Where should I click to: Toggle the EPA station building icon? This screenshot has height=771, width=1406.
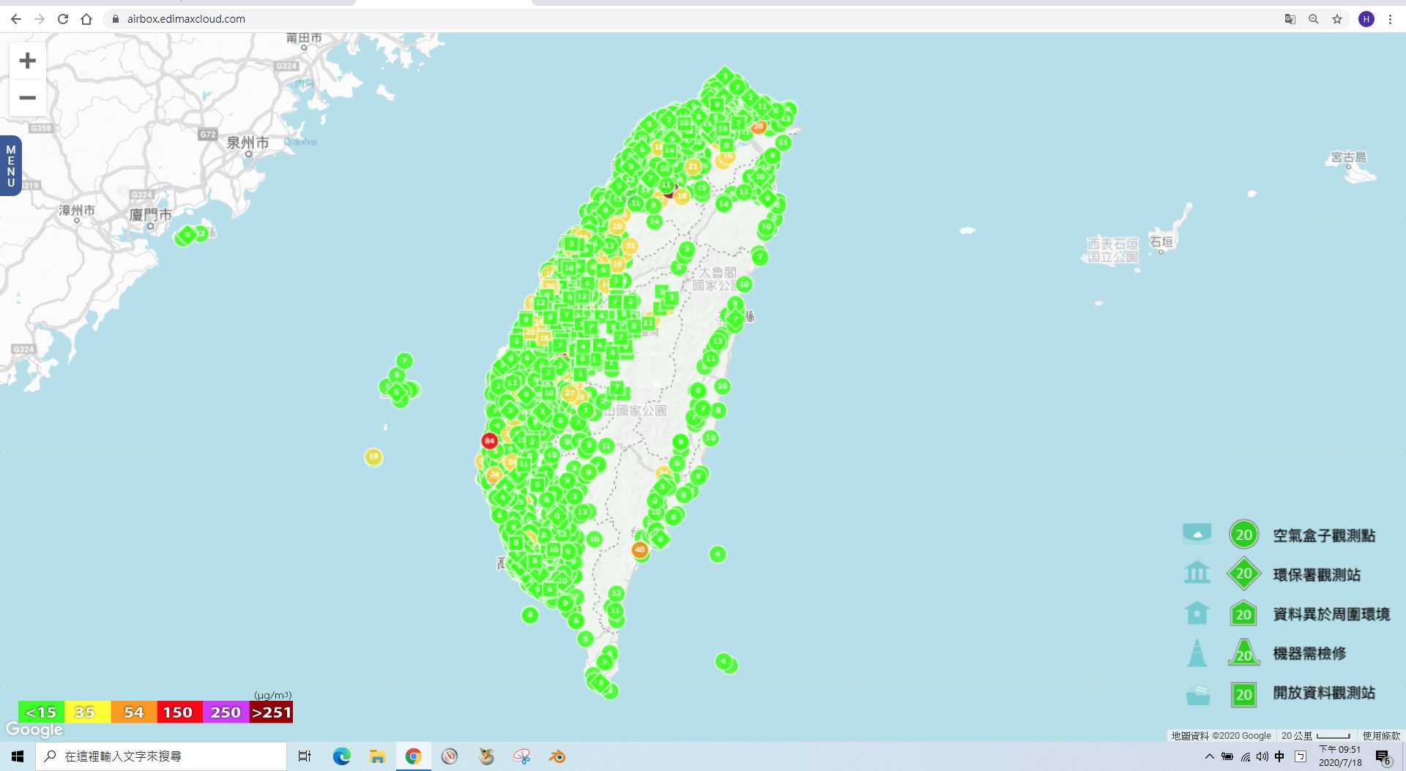point(1197,573)
